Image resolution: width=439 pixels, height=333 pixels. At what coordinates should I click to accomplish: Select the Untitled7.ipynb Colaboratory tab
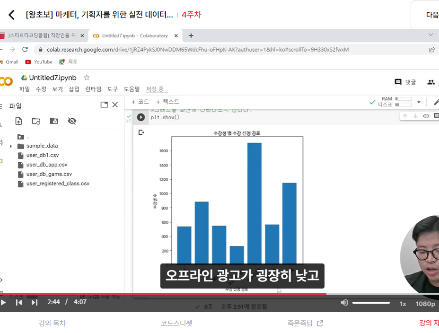135,36
